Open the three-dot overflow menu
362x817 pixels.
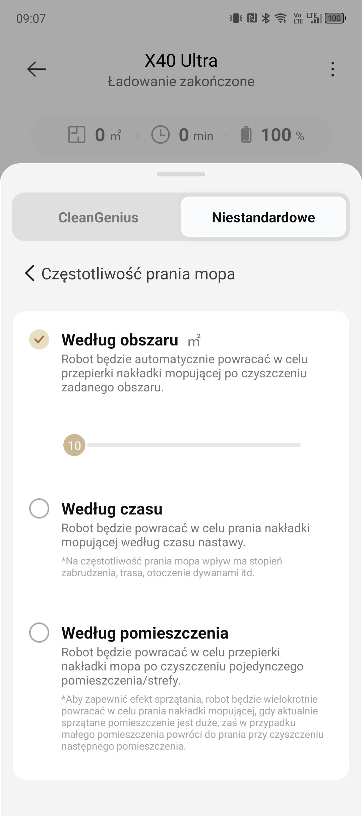333,69
